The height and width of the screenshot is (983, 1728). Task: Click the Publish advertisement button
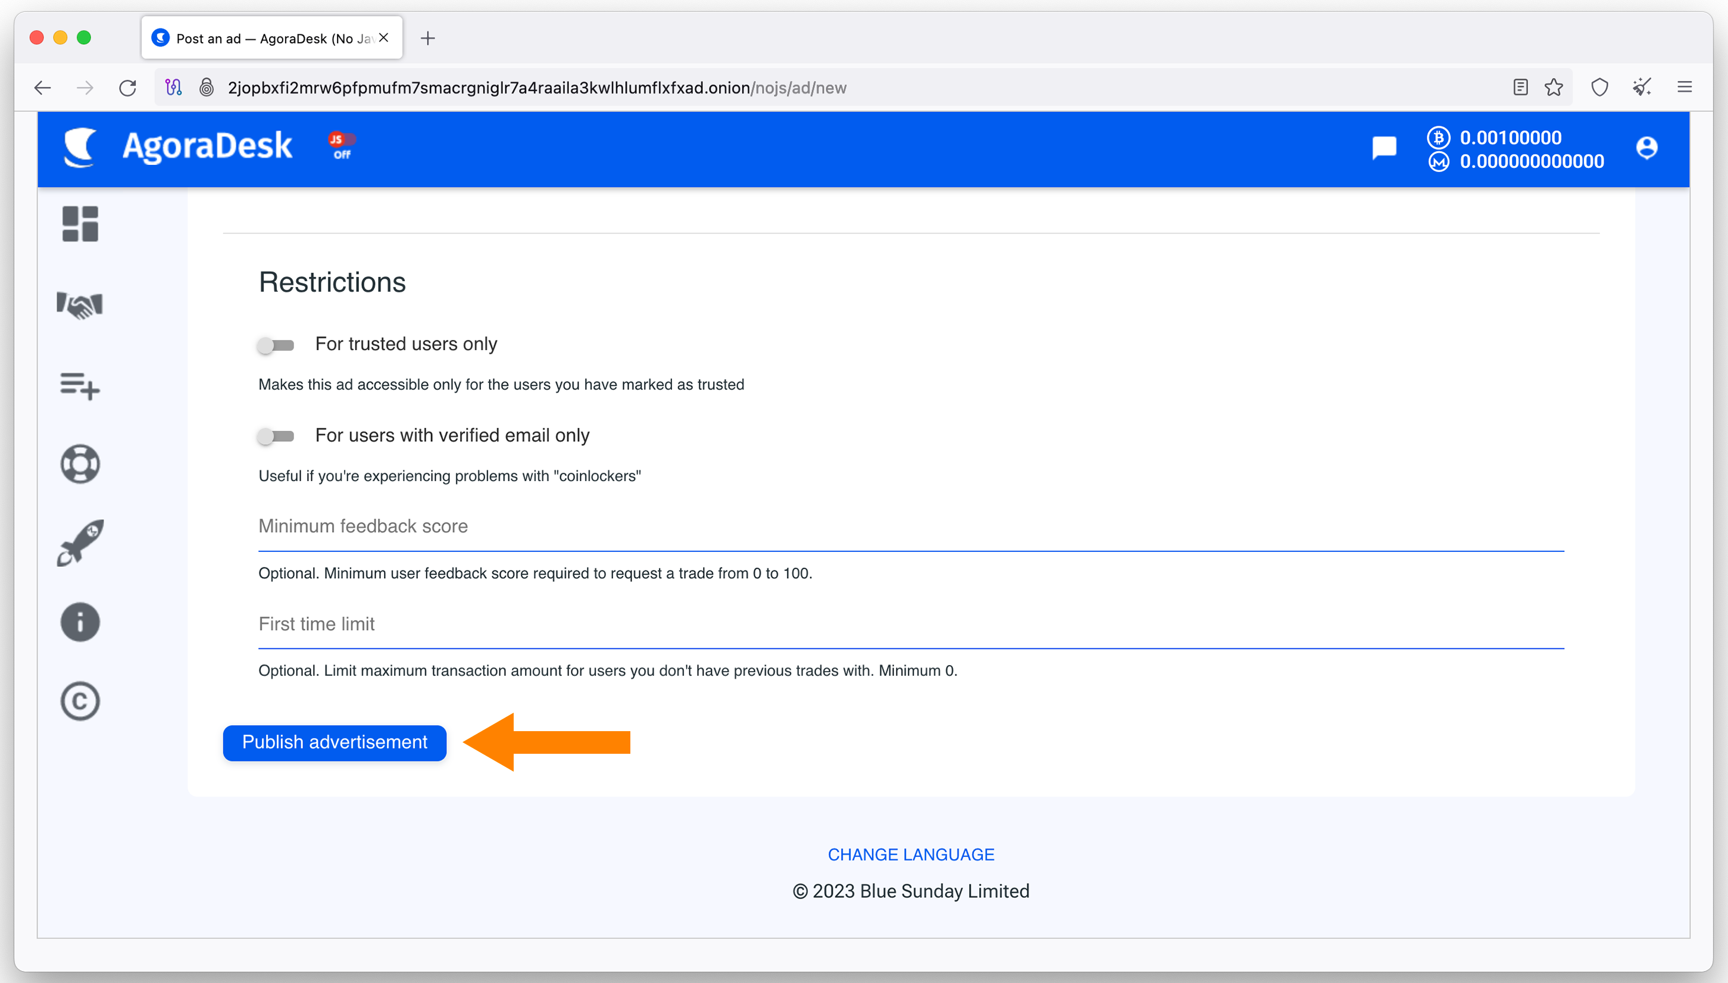pos(335,742)
